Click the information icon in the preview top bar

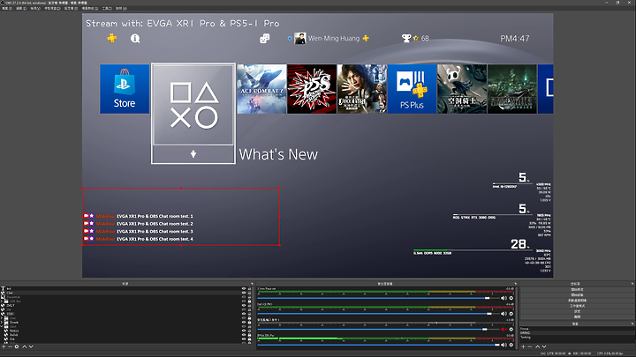click(x=135, y=38)
